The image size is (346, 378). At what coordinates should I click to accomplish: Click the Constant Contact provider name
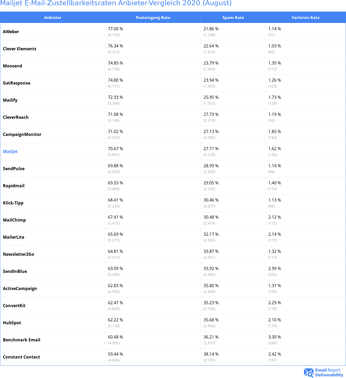pyautogui.click(x=21, y=357)
